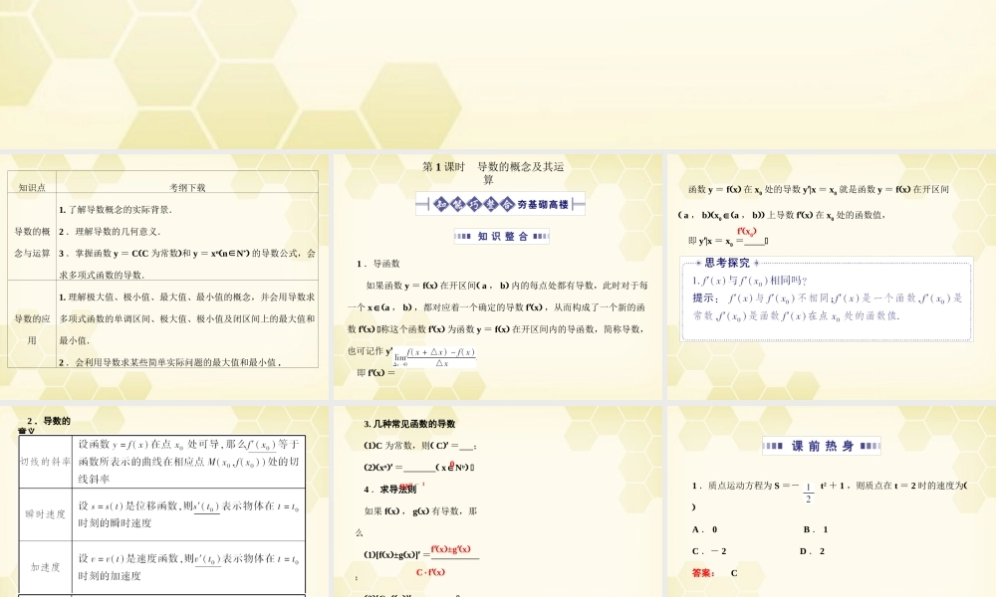Image resolution: width=996 pixels, height=597 pixels.
Task: Click the red 答案 label
Action: 703,573
